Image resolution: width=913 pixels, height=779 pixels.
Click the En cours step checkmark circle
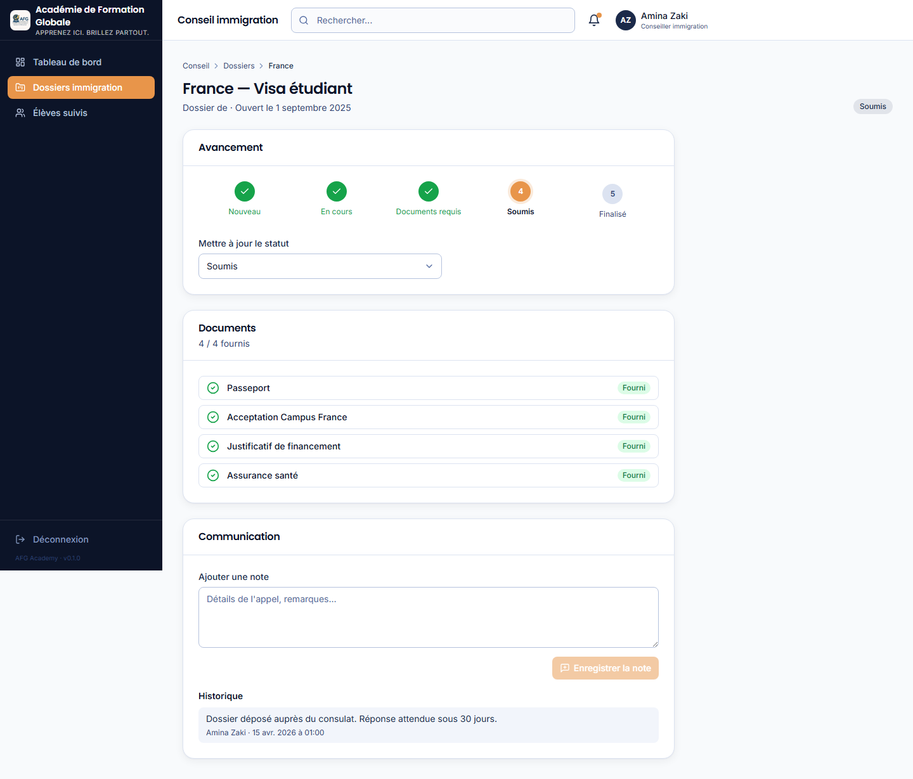click(337, 191)
